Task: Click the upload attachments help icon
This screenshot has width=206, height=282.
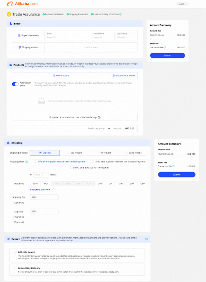Action: click(x=99, y=117)
